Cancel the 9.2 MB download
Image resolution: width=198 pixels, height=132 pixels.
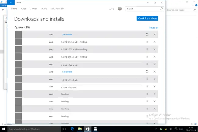point(154,87)
